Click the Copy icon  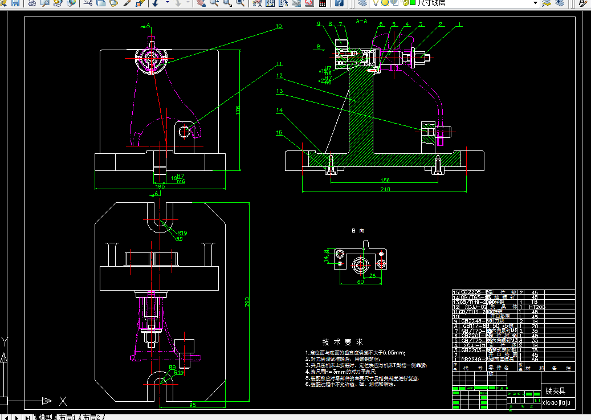click(x=101, y=3)
